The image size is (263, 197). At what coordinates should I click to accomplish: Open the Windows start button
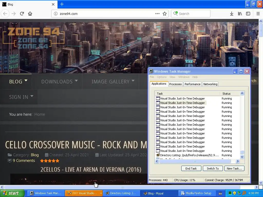pyautogui.click(x=12, y=193)
